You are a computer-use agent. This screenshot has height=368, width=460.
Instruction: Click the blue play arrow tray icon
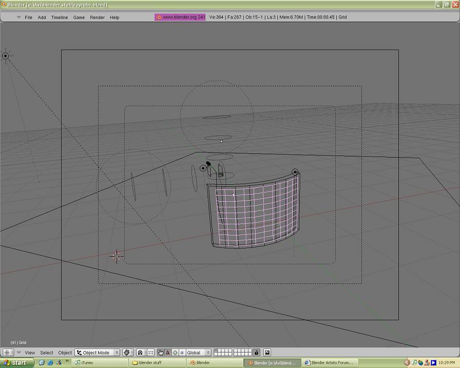pos(434,363)
